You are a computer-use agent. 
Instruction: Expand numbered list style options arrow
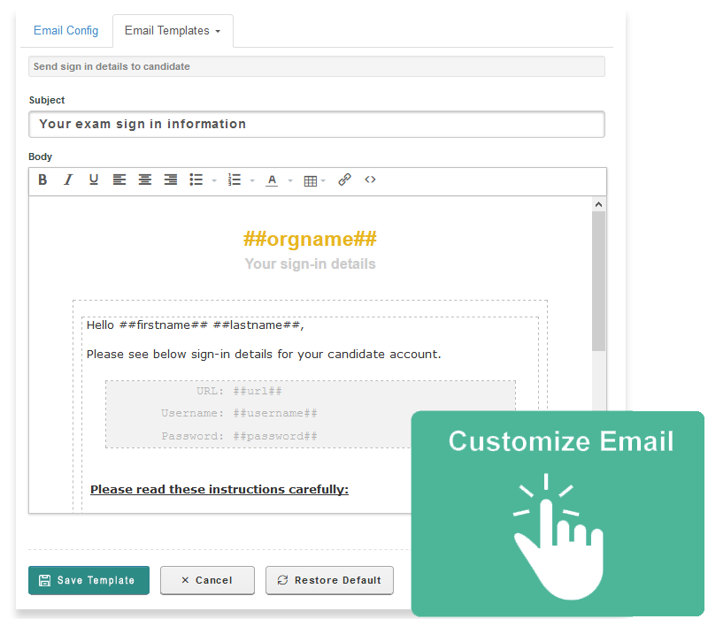point(252,180)
